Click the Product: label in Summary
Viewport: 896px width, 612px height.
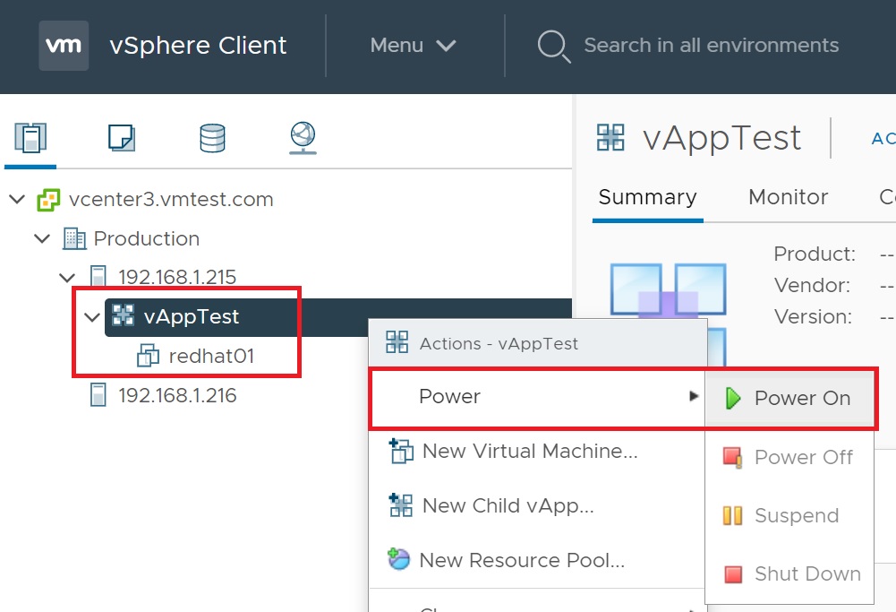pyautogui.click(x=815, y=254)
